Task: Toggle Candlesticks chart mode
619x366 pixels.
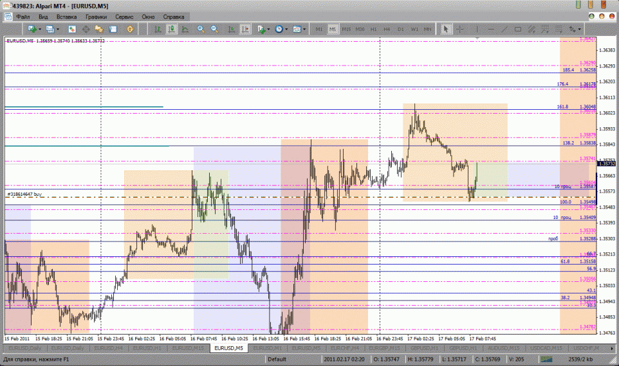Action: point(171,29)
